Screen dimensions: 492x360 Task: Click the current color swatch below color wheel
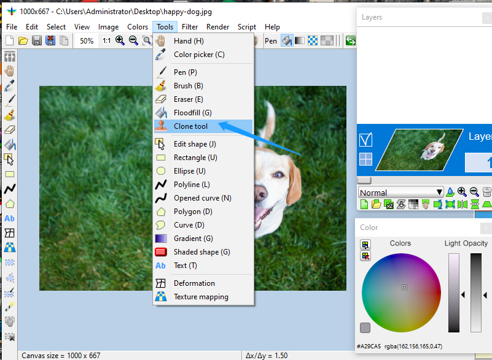(365, 327)
